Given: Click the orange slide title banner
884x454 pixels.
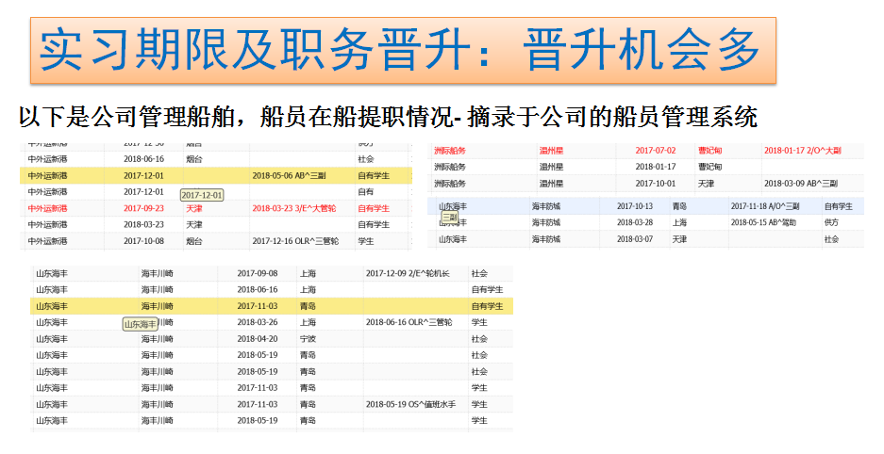Looking at the screenshot, I should click(x=402, y=51).
